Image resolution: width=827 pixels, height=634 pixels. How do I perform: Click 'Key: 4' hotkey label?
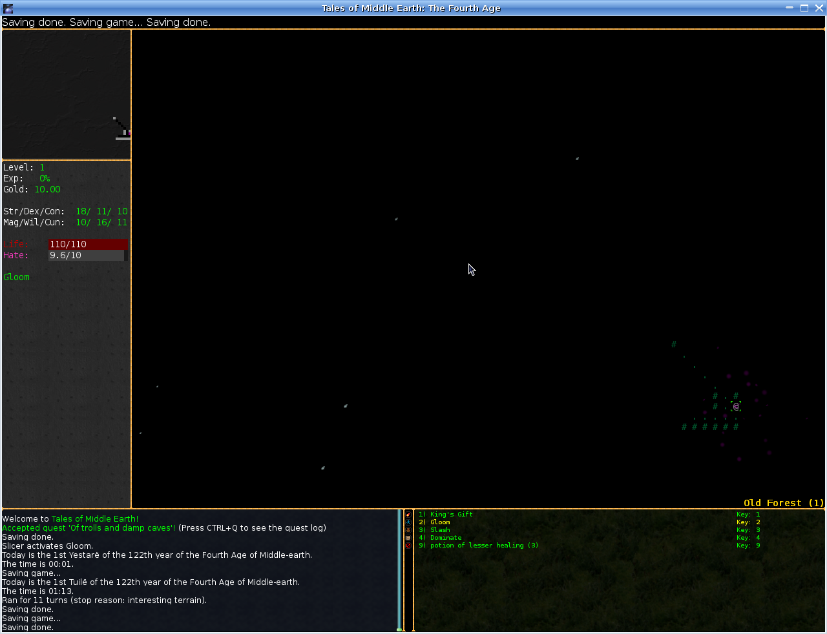pos(748,538)
